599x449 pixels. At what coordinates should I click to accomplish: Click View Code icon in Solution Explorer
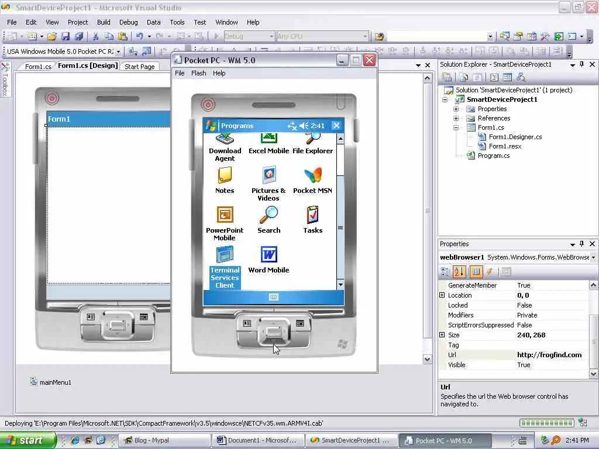coord(494,78)
